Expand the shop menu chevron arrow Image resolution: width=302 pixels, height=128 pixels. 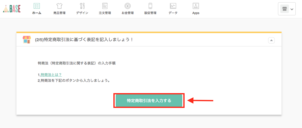[x=292, y=9]
